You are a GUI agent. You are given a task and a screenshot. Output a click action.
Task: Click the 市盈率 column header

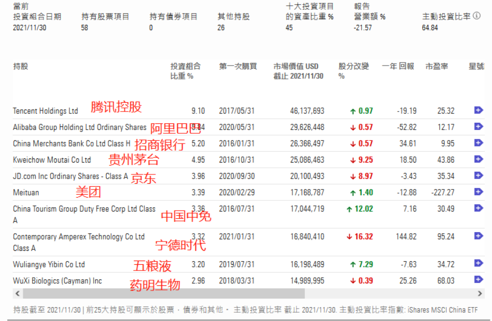(x=437, y=67)
